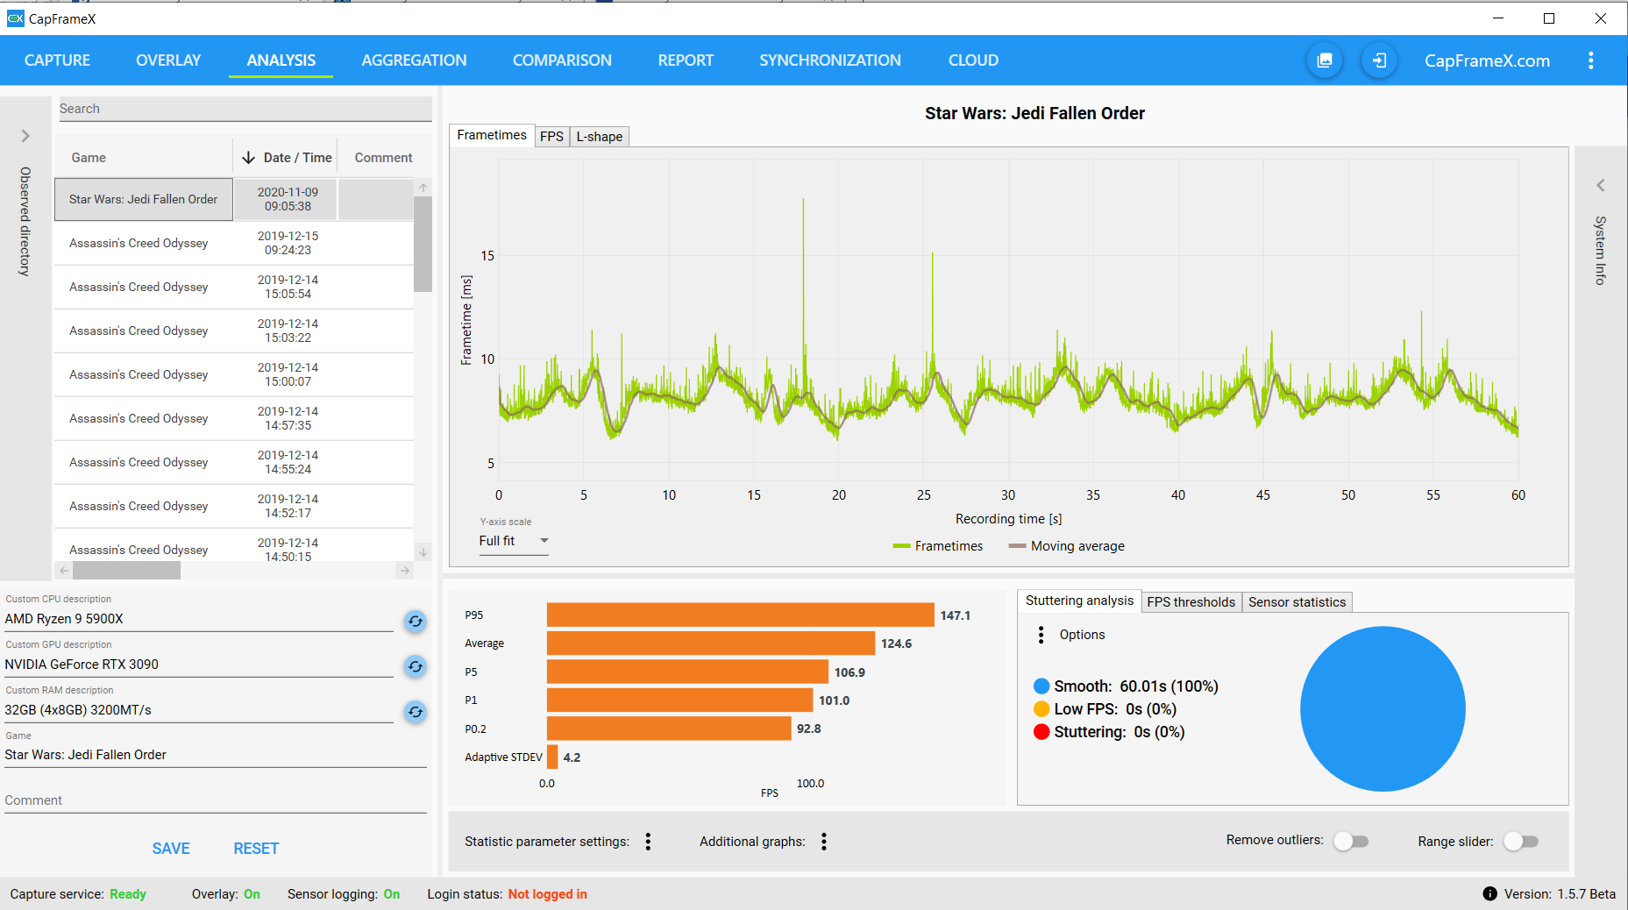Switch to the Capture tab
This screenshot has height=910, width=1628.
point(57,60)
